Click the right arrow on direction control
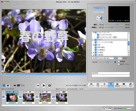Image resolution: width=136 pixels, height=111 pixels. (x=101, y=18)
